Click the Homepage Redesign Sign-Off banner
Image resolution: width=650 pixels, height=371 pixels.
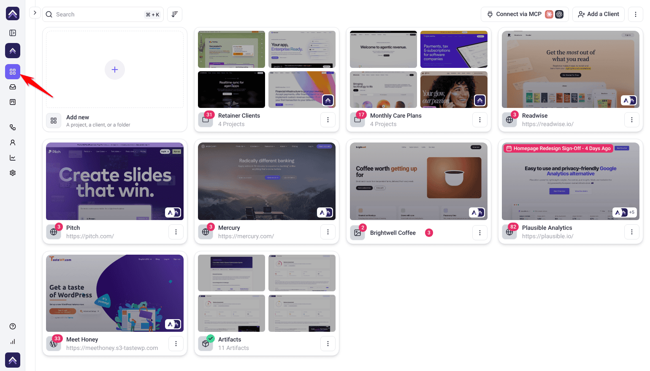tap(558, 148)
